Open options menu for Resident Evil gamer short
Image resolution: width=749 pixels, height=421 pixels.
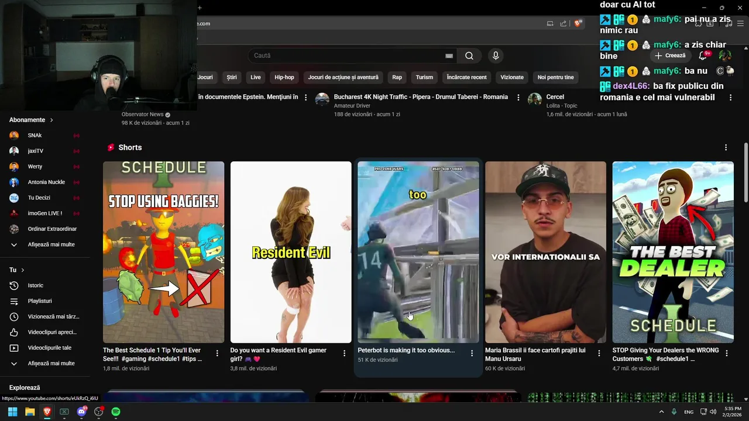(344, 353)
